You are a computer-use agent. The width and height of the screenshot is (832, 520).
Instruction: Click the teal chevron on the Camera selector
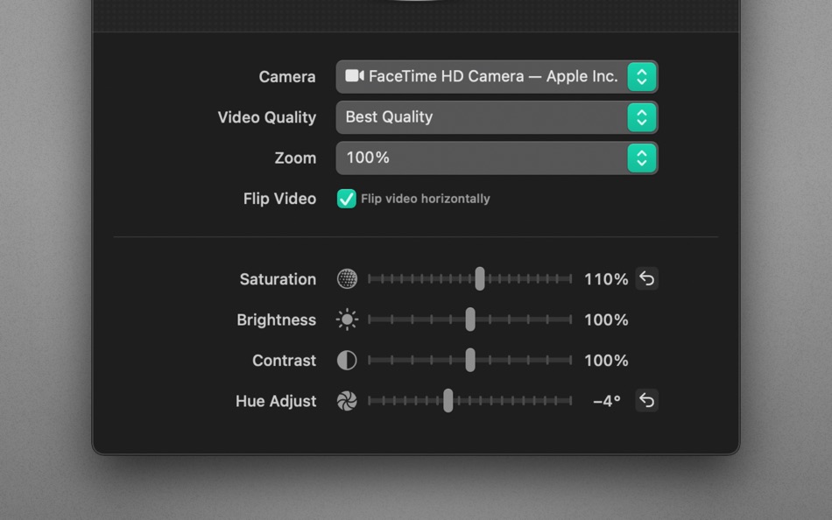tap(640, 76)
